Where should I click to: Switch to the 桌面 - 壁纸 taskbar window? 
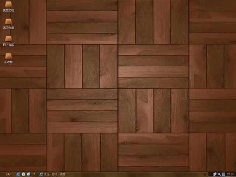tap(53, 174)
